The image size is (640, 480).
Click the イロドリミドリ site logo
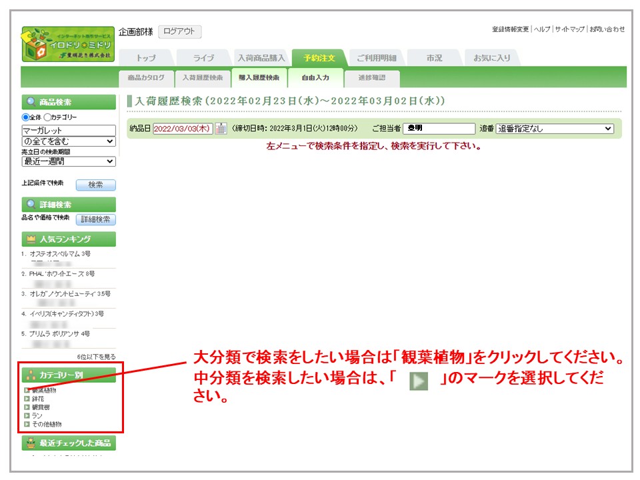tap(68, 44)
